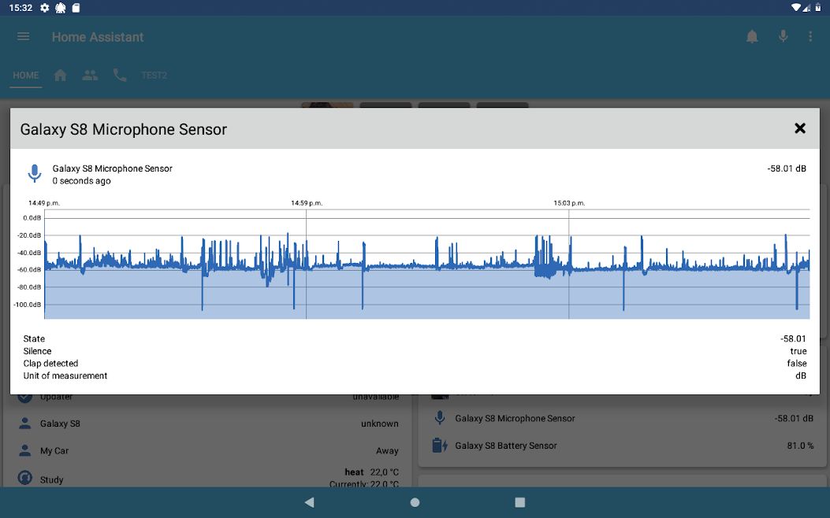Viewport: 830px width, 518px height.
Task: Click the Wi-Fi status bar icon
Action: 796,7
